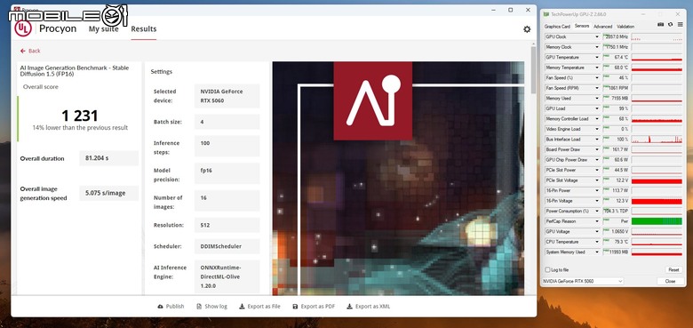
Task: Click the overall duration value 81.204 s
Action: point(108,158)
